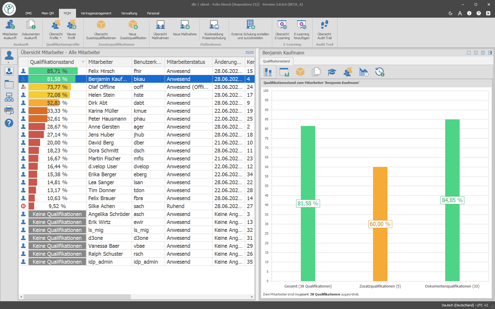Select the graduation cap Schulungen icon in Benjamin's panel

coord(332,72)
